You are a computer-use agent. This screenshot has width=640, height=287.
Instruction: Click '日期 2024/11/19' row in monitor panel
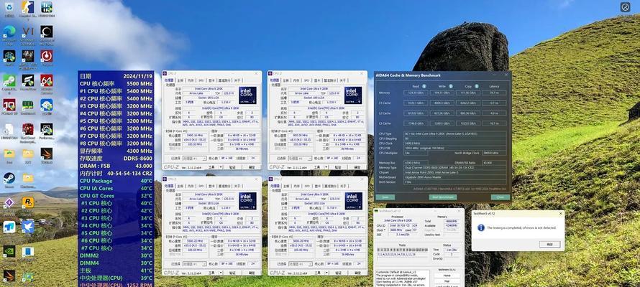point(116,76)
